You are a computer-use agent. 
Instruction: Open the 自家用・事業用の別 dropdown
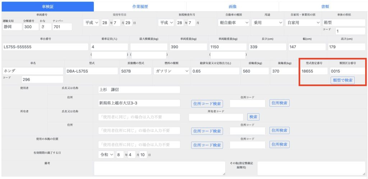tap(303, 23)
